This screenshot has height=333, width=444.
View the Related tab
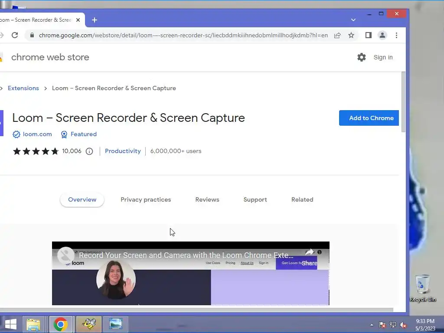[302, 199]
